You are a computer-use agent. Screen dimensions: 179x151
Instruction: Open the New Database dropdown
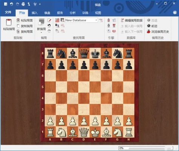coord(96,20)
